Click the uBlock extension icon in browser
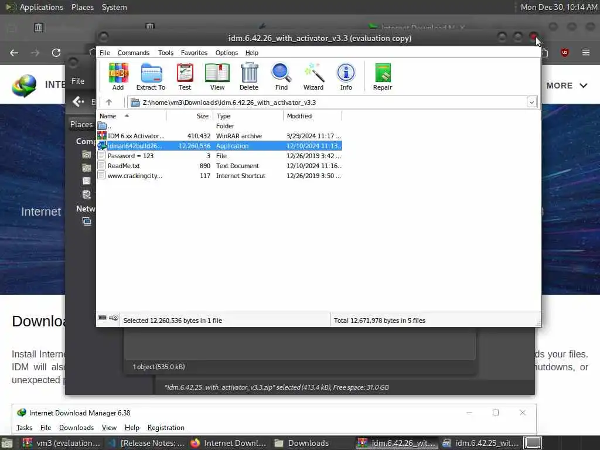 [564, 52]
